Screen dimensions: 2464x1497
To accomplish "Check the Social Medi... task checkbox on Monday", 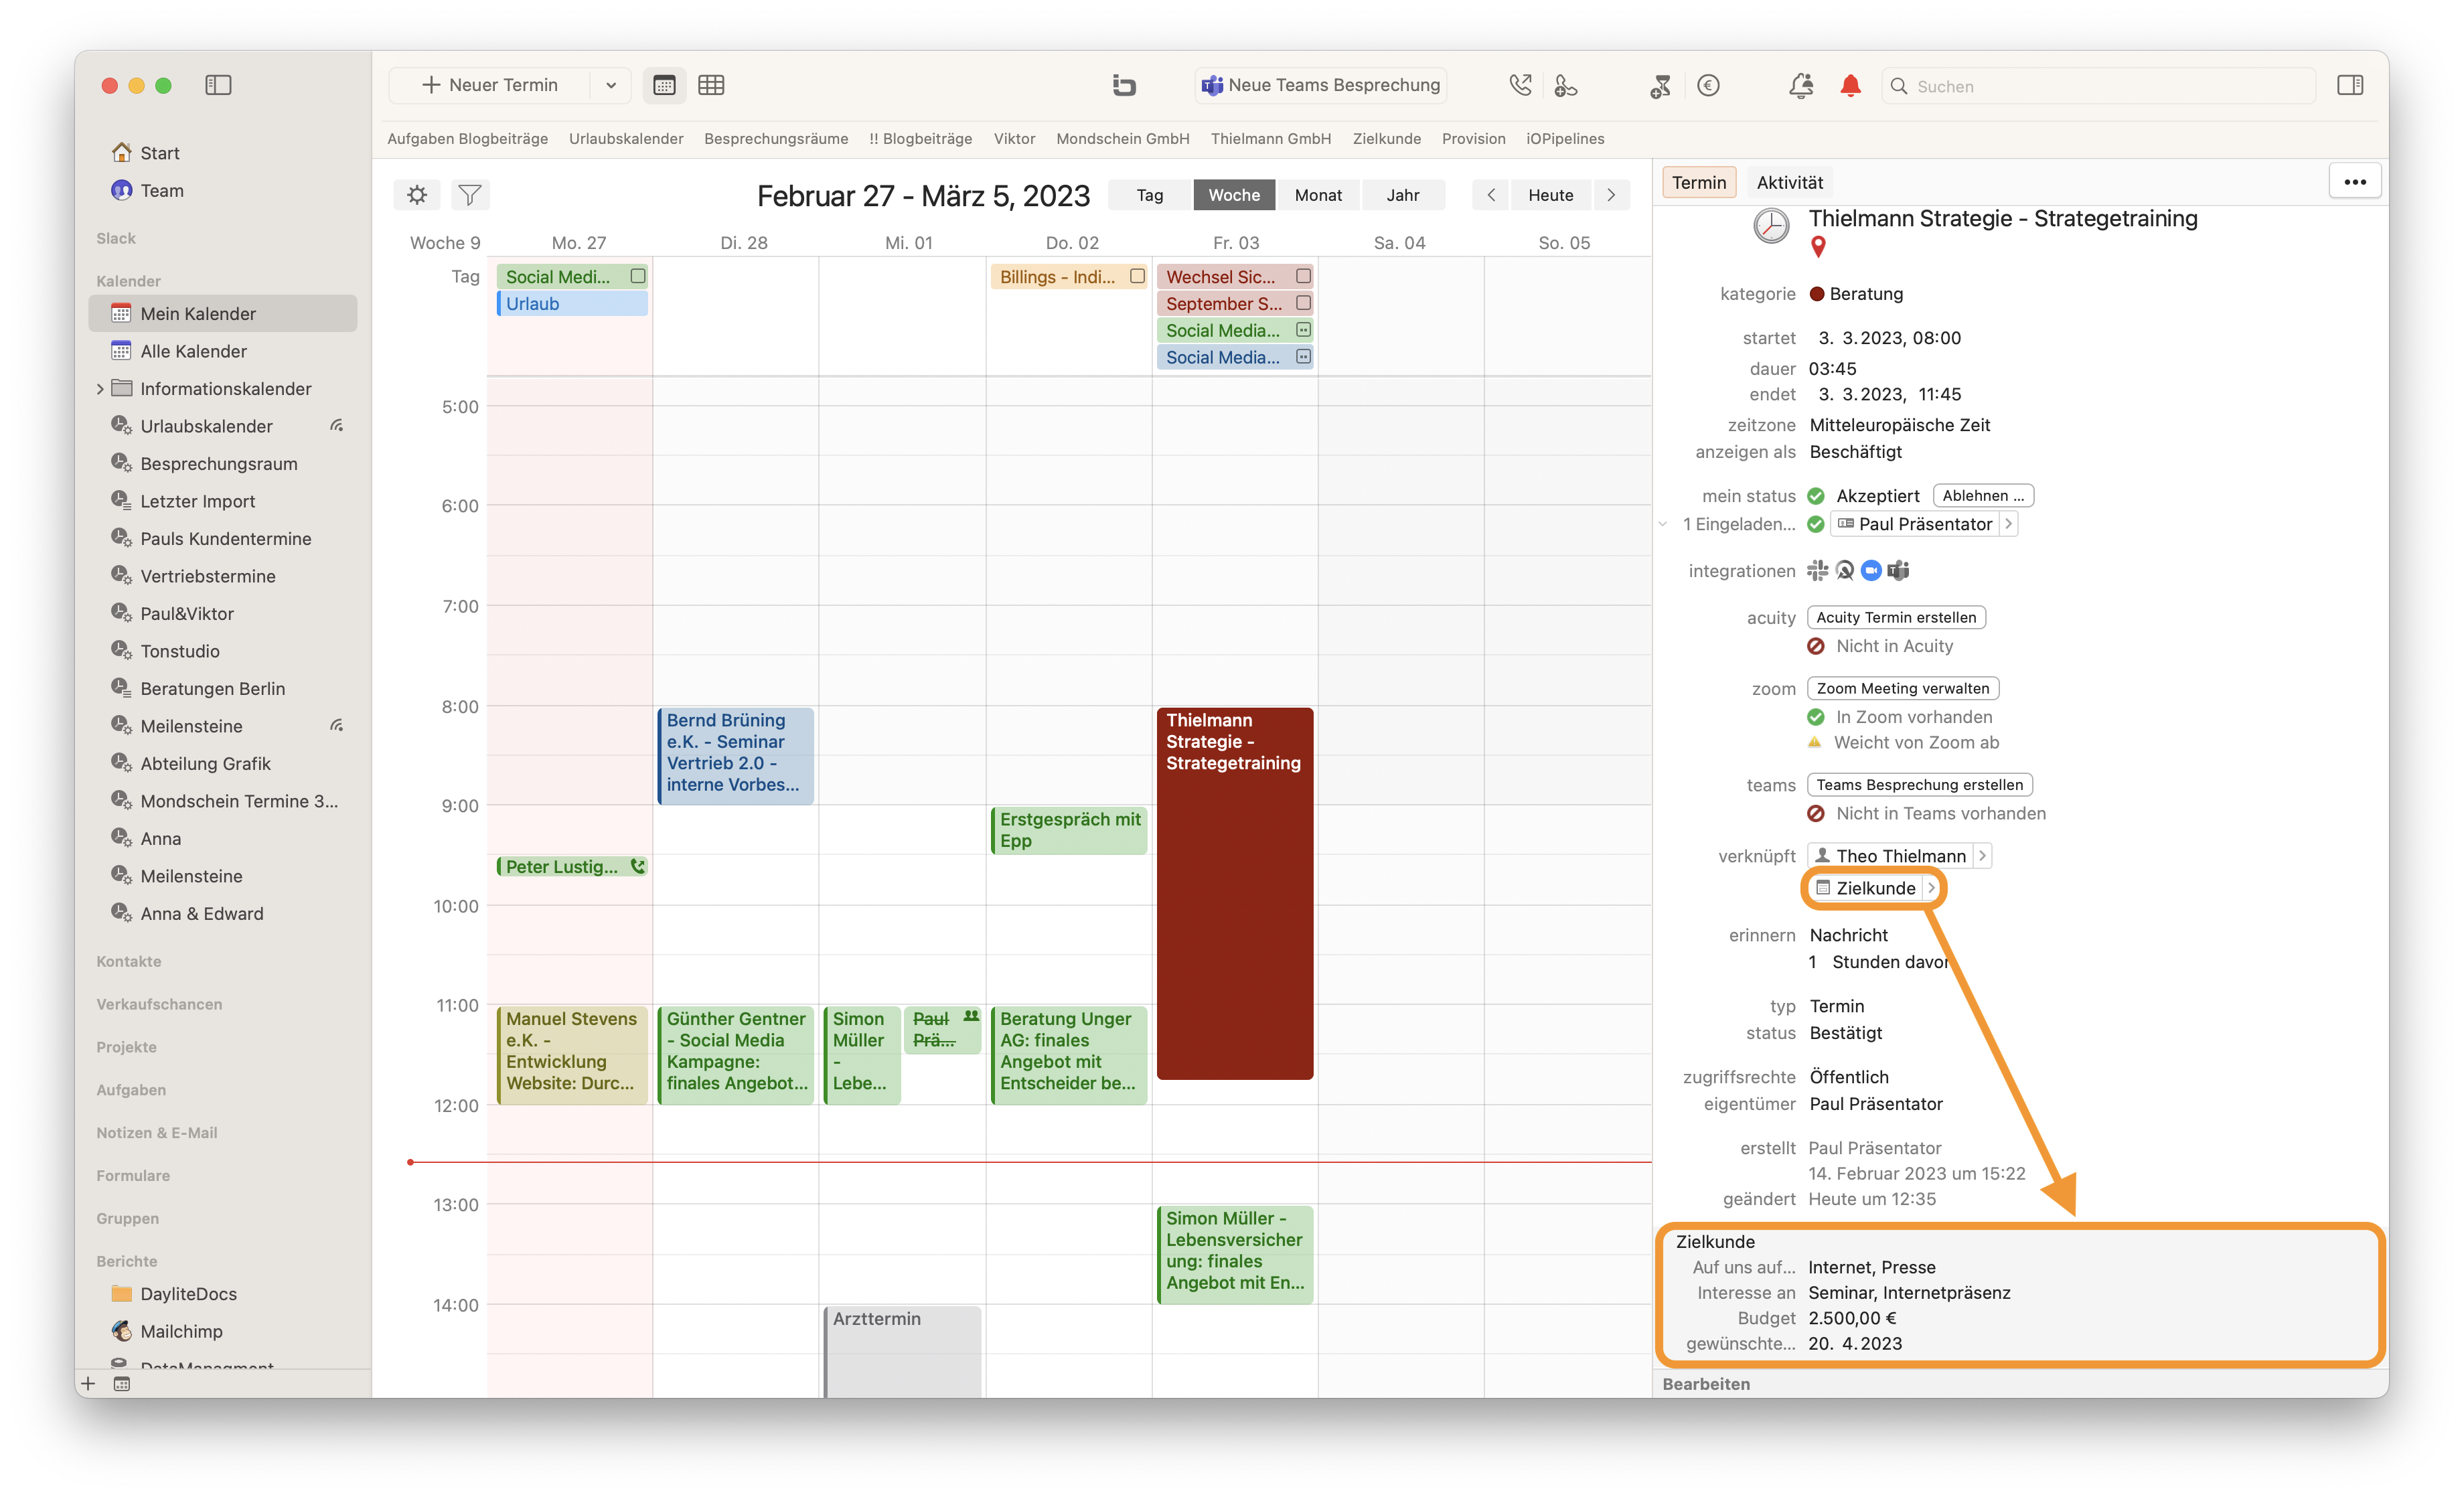I will tap(637, 276).
